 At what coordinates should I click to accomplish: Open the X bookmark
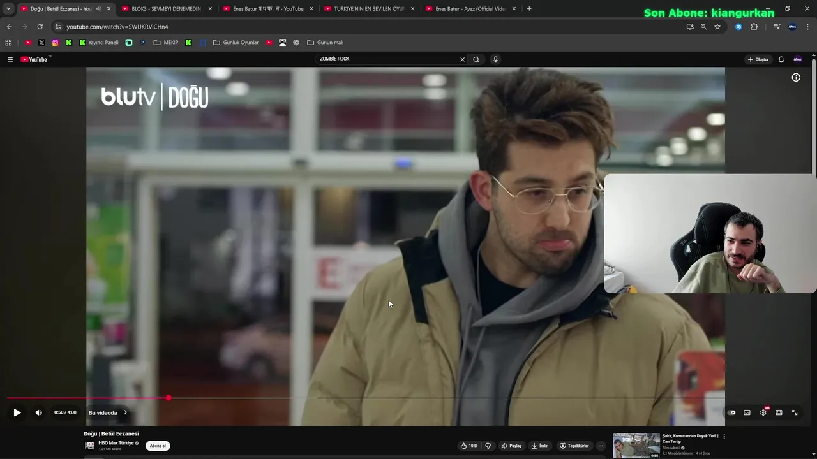pyautogui.click(x=41, y=43)
